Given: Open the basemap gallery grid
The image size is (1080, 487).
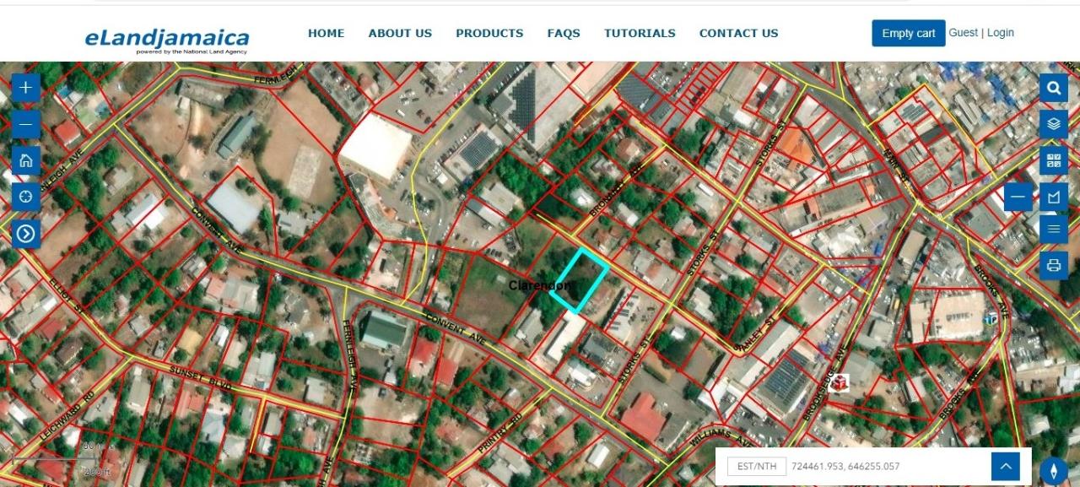Looking at the screenshot, I should pos(1053,160).
